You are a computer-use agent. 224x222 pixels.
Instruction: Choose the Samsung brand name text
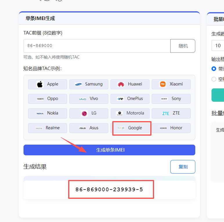click(94, 84)
